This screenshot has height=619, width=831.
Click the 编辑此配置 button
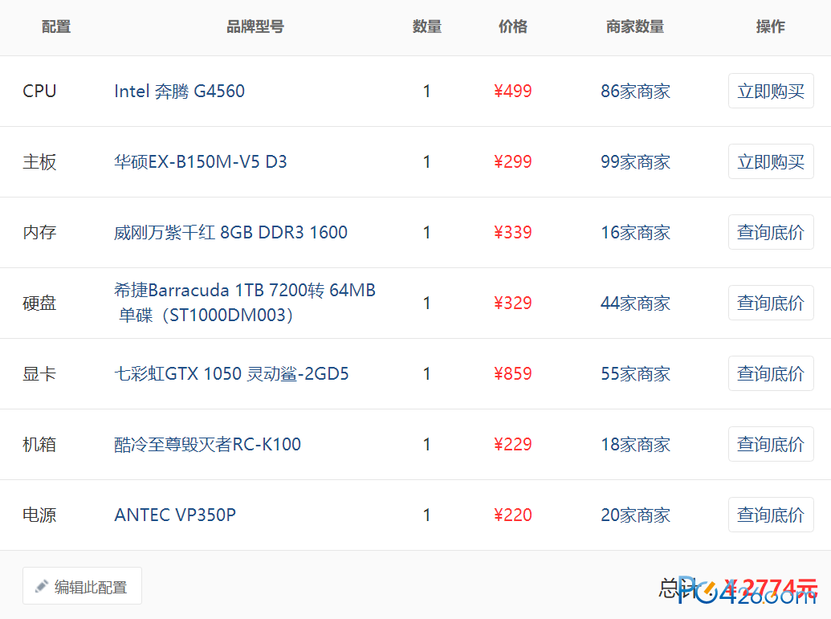point(82,585)
